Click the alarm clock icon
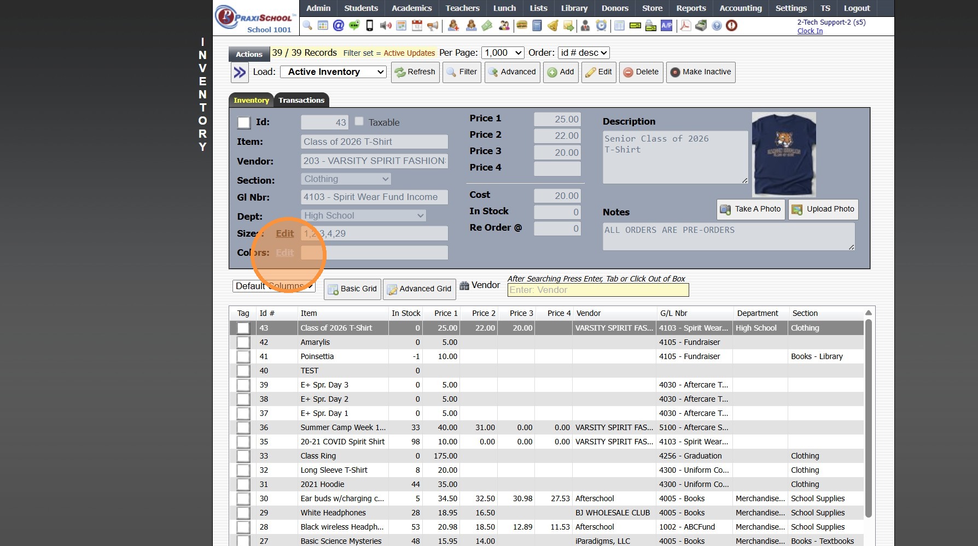The width and height of the screenshot is (978, 546). [601, 25]
